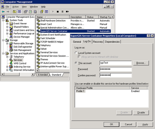Click the Forward arrow toolbar icon

(x=8, y=12)
